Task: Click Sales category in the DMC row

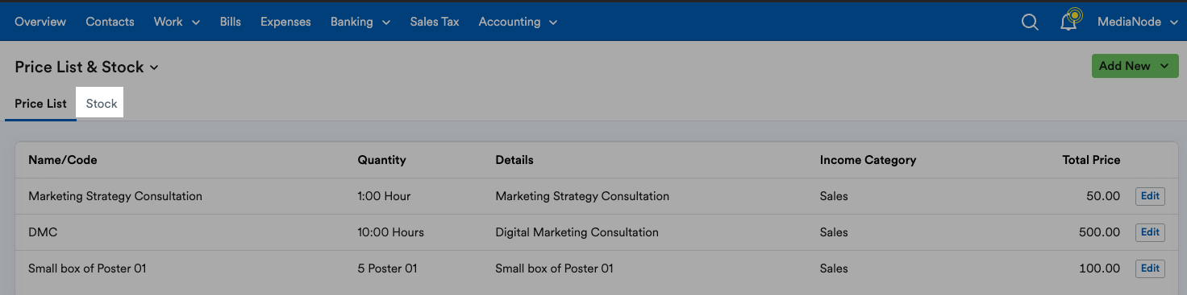Action: tap(834, 232)
